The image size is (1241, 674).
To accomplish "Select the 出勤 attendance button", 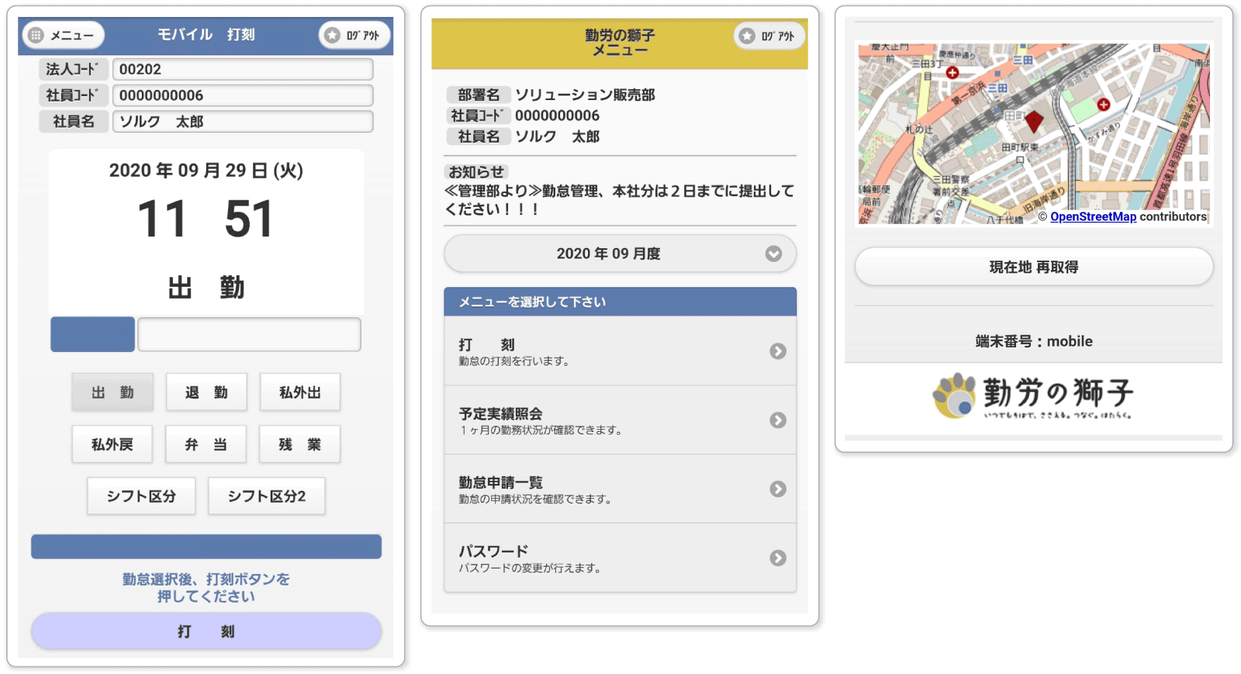I will 112,392.
